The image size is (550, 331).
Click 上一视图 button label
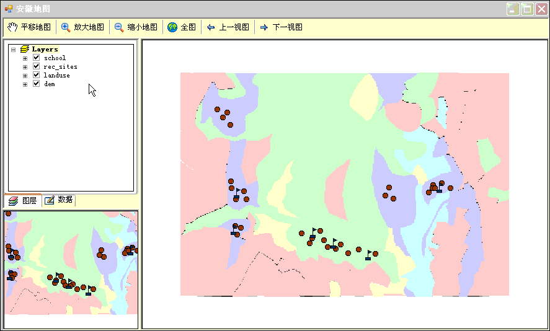234,27
